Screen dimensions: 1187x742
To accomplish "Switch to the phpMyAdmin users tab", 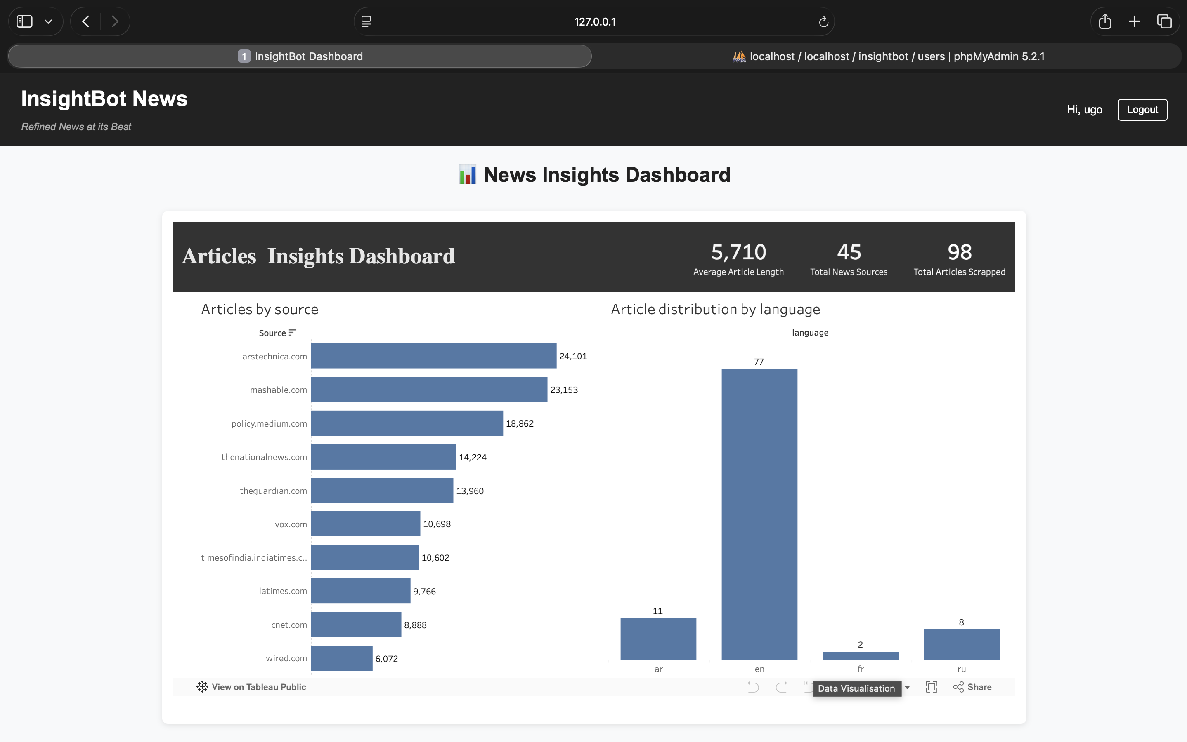I will pos(888,56).
